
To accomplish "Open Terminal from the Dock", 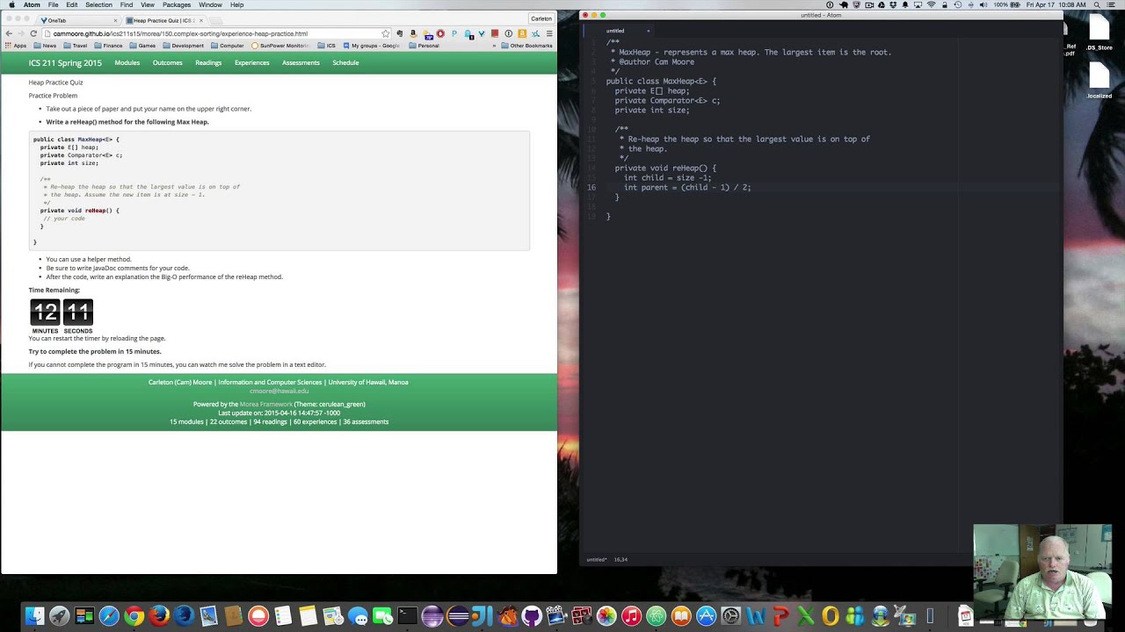I will point(407,616).
